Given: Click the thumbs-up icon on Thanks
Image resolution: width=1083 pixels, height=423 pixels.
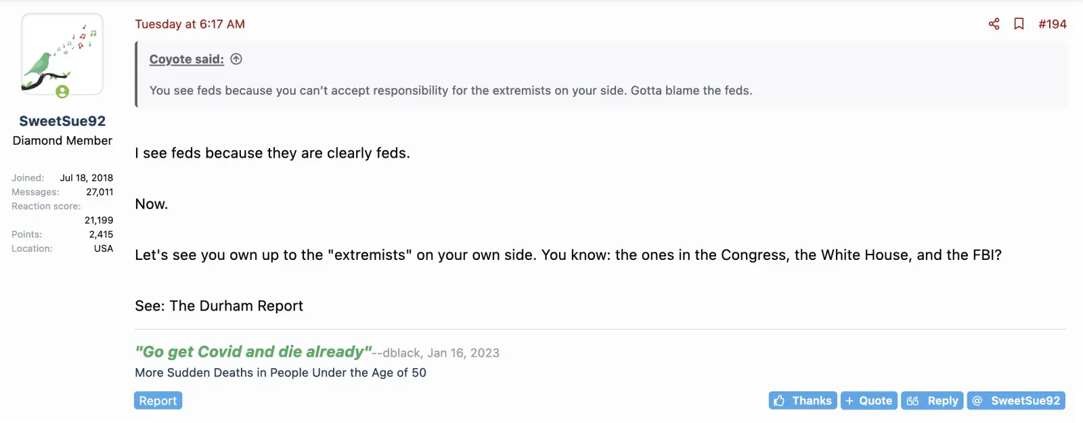Looking at the screenshot, I should pos(779,401).
